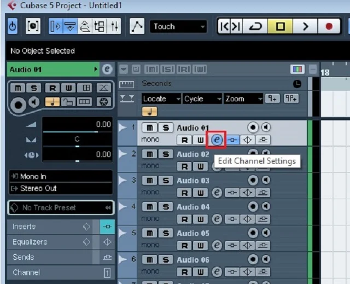
Task: Click the add cycle marker button
Action: click(291, 98)
